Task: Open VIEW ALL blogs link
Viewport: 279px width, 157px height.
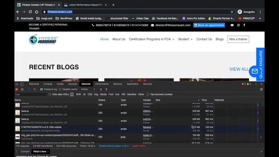Action: (x=239, y=69)
